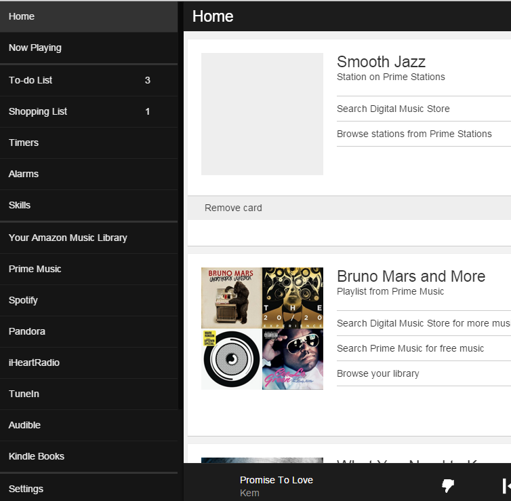The width and height of the screenshot is (511, 501).
Task: Click the artist name Kem
Action: point(249,493)
